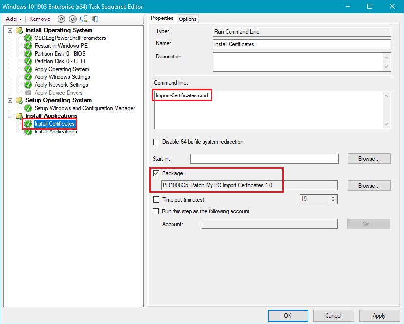Select the Install Applications step under Install Certificates

coord(56,132)
